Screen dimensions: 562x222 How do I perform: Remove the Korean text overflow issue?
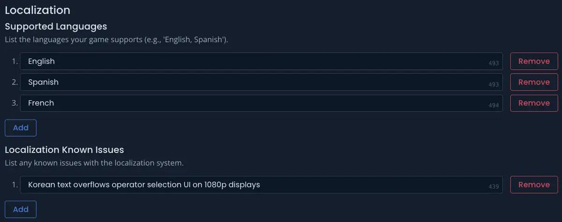click(x=534, y=185)
